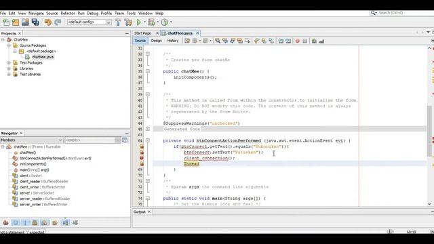
Task: Select initComponents() in the Navigator
Action: 33,164
